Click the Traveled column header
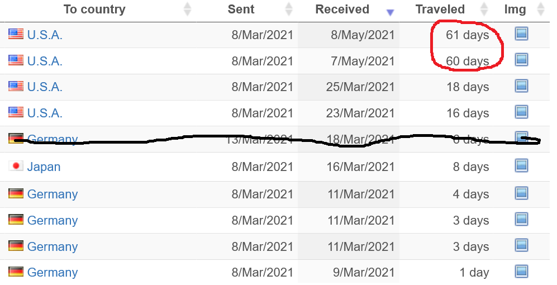Screen dimensions: 557x285 click(x=440, y=9)
